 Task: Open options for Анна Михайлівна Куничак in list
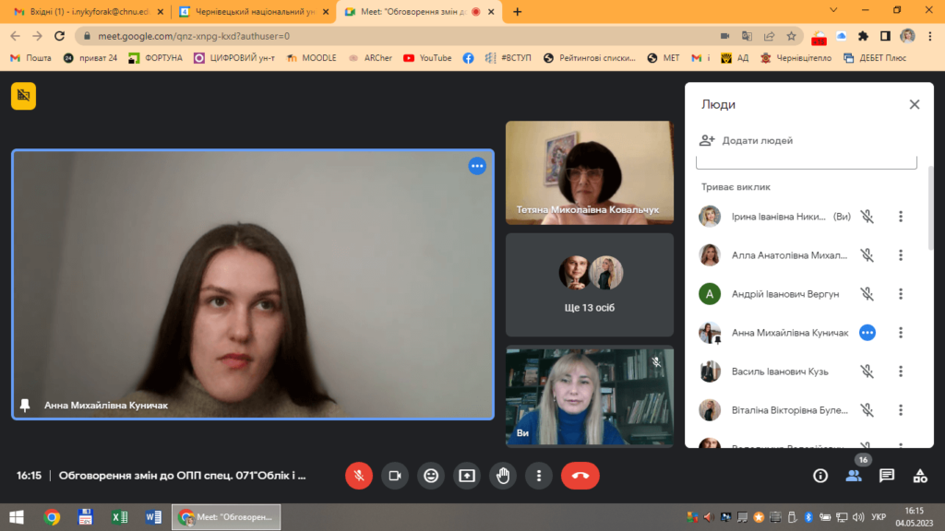pos(901,332)
